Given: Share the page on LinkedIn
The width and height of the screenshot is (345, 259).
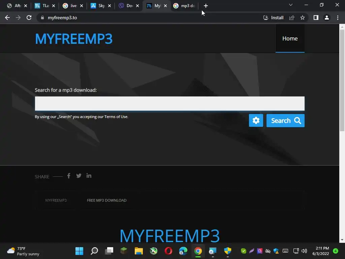Looking at the screenshot, I should [x=89, y=175].
